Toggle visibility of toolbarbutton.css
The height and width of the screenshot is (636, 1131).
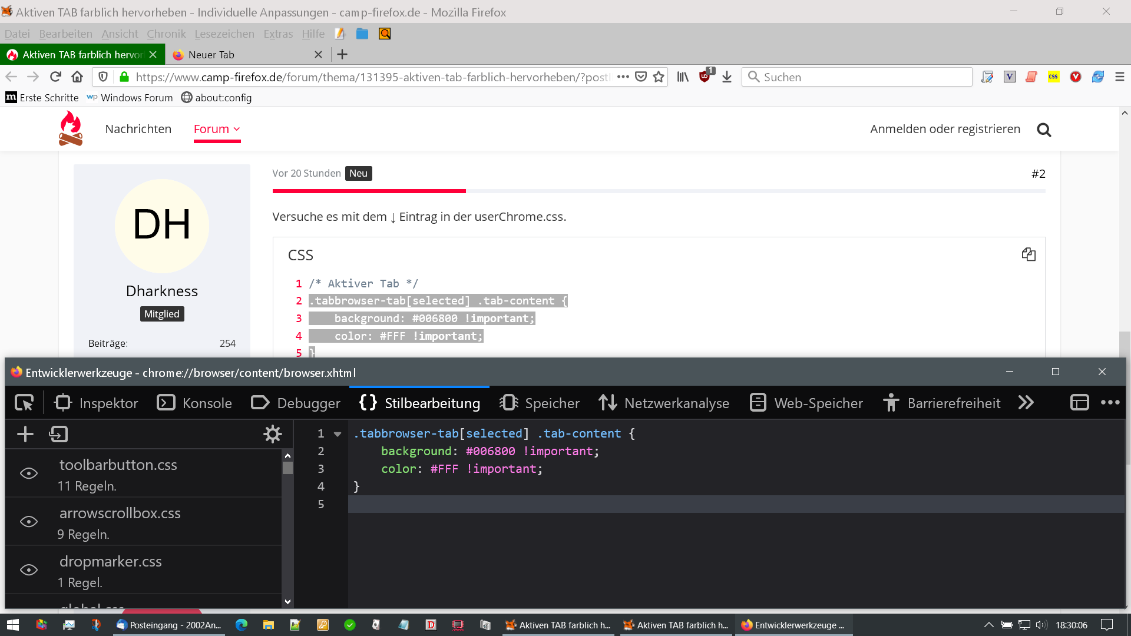pyautogui.click(x=29, y=473)
